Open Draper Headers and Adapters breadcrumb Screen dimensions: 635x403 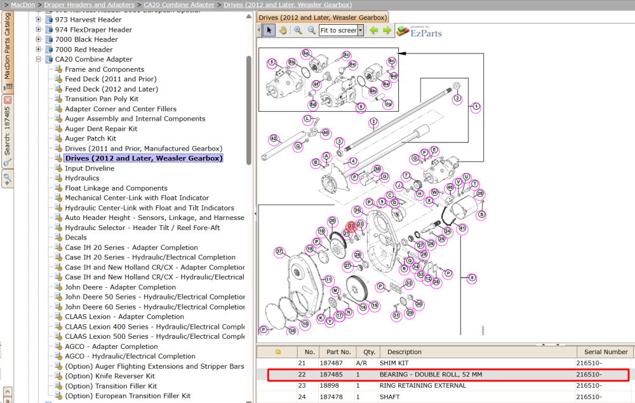click(x=89, y=5)
